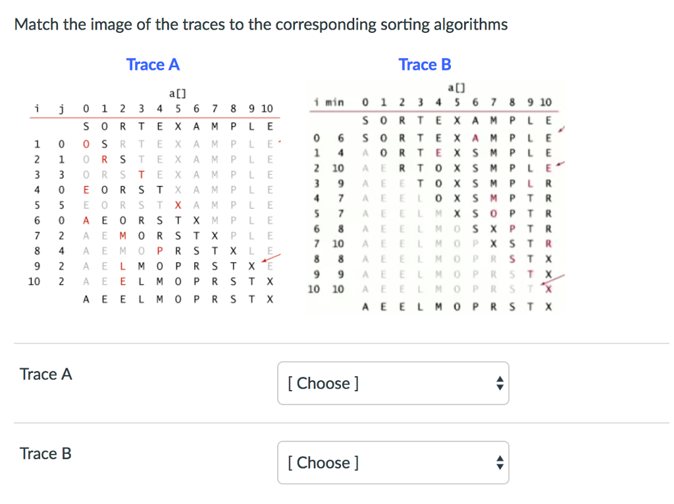Image resolution: width=674 pixels, height=504 pixels.
Task: Click the Trace B row label
Action: 45,454
